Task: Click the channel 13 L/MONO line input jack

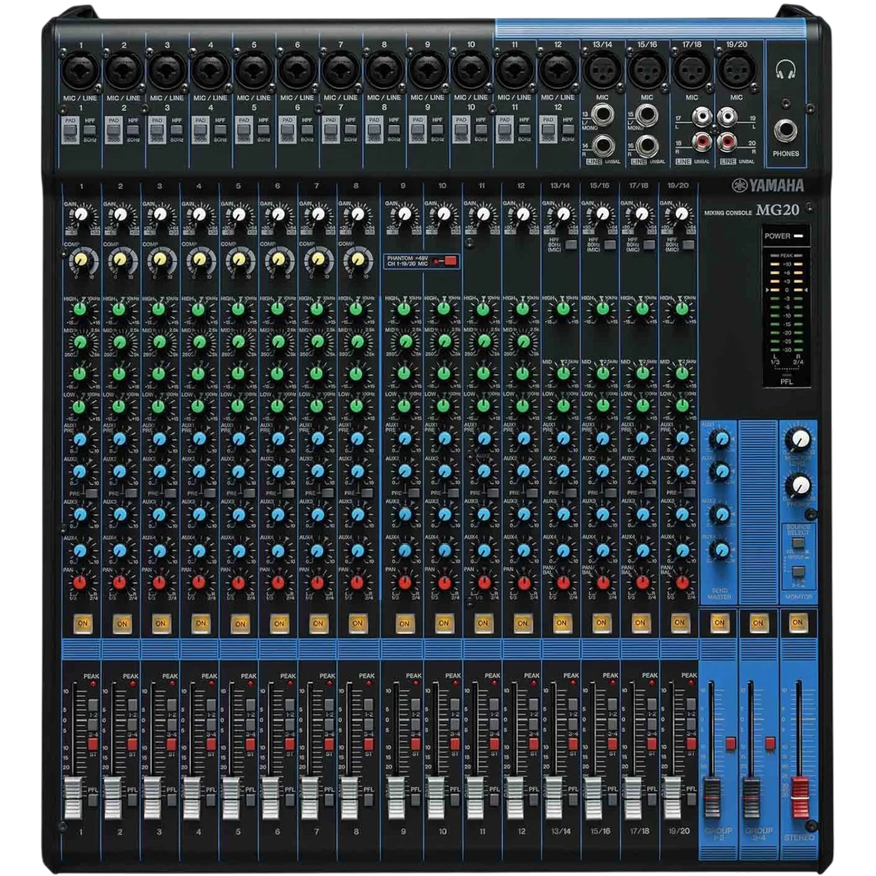Action: click(603, 115)
